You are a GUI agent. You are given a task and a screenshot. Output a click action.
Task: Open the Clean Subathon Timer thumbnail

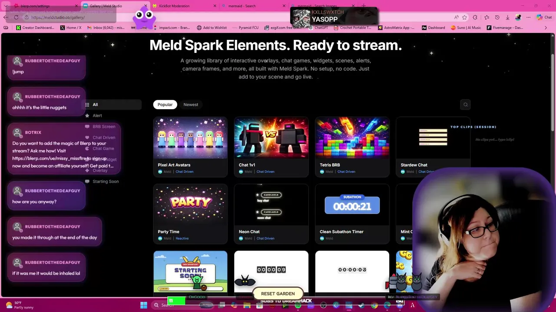pyautogui.click(x=352, y=205)
